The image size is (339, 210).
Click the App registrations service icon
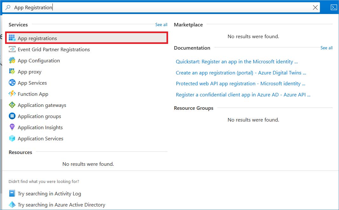(12, 38)
